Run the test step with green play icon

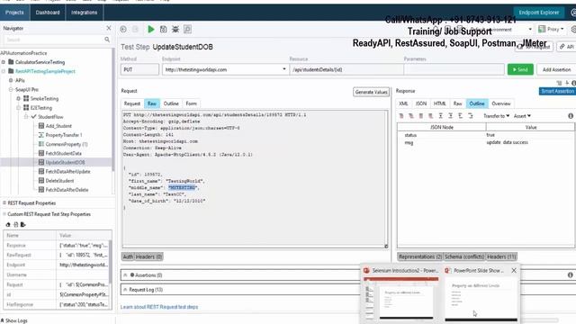[150, 30]
